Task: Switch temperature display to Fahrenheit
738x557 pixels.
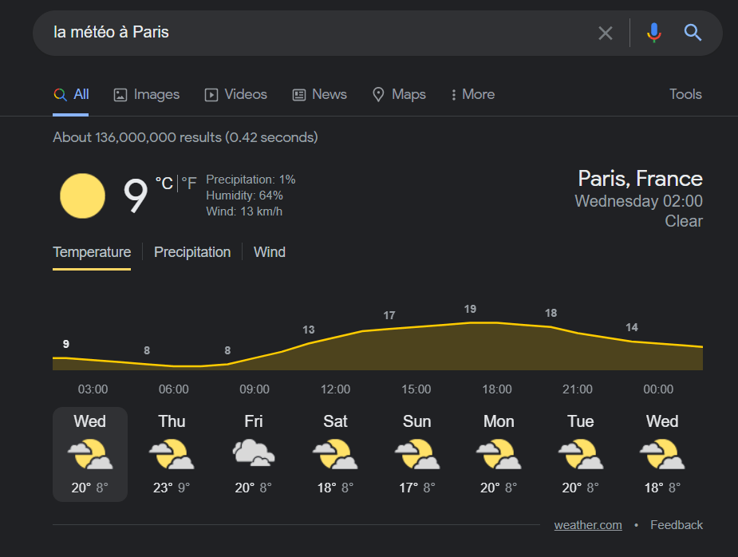Action: click(x=188, y=183)
